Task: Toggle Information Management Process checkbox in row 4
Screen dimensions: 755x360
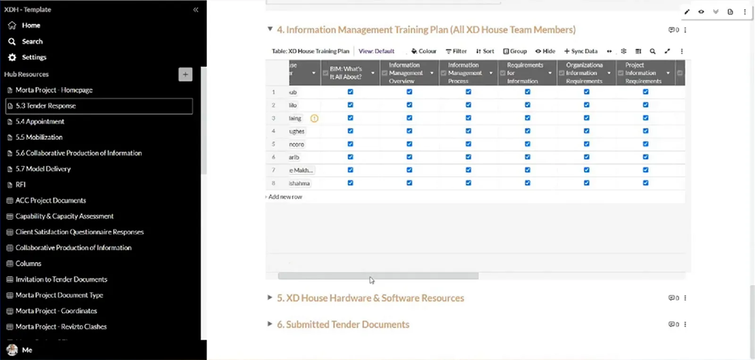Action: click(x=468, y=131)
